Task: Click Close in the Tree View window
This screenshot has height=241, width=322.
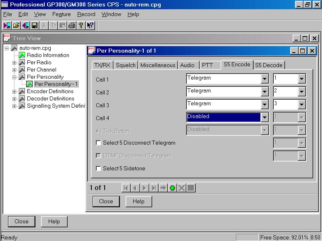Action: click(22, 222)
